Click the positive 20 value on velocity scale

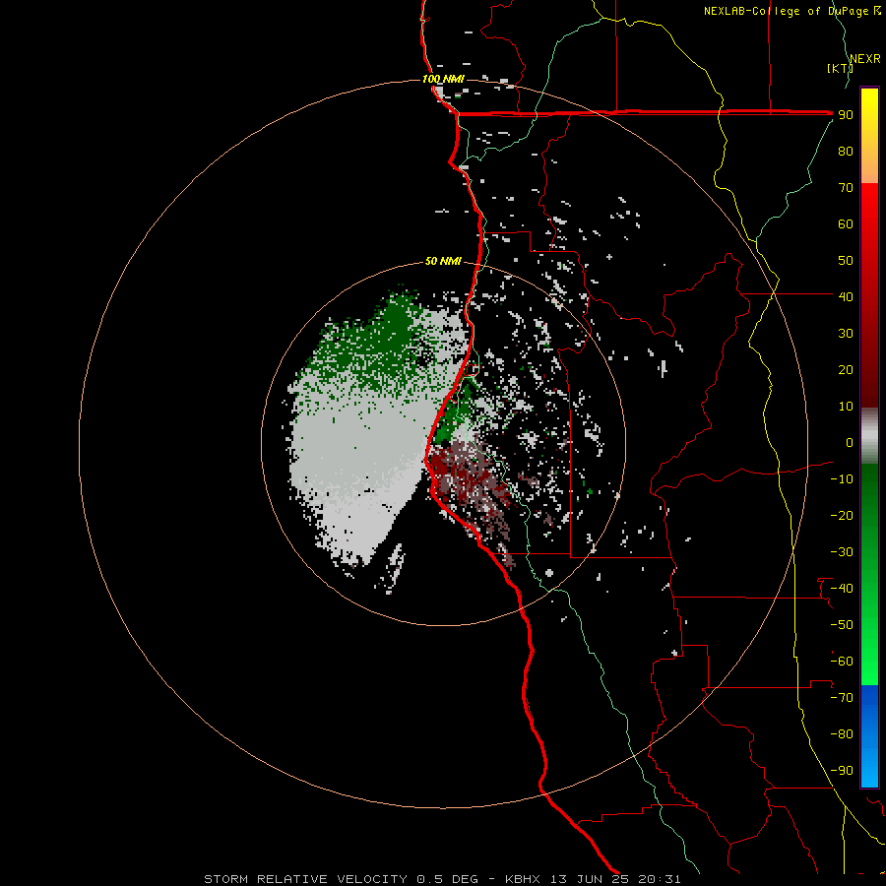(846, 369)
